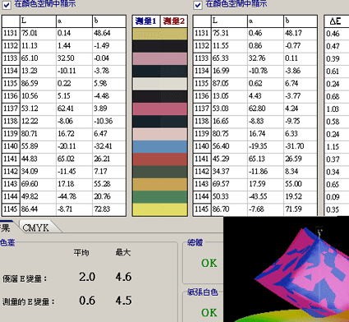Select row 1131 in left table

64,33
